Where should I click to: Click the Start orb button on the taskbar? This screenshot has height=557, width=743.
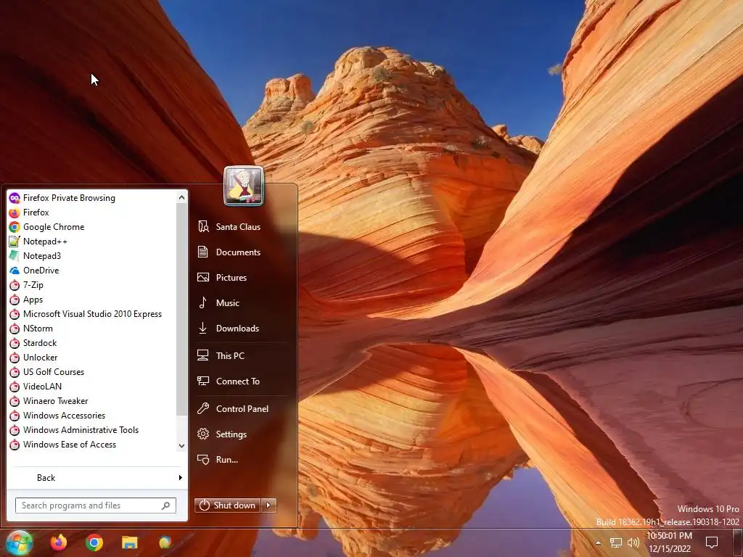20,542
